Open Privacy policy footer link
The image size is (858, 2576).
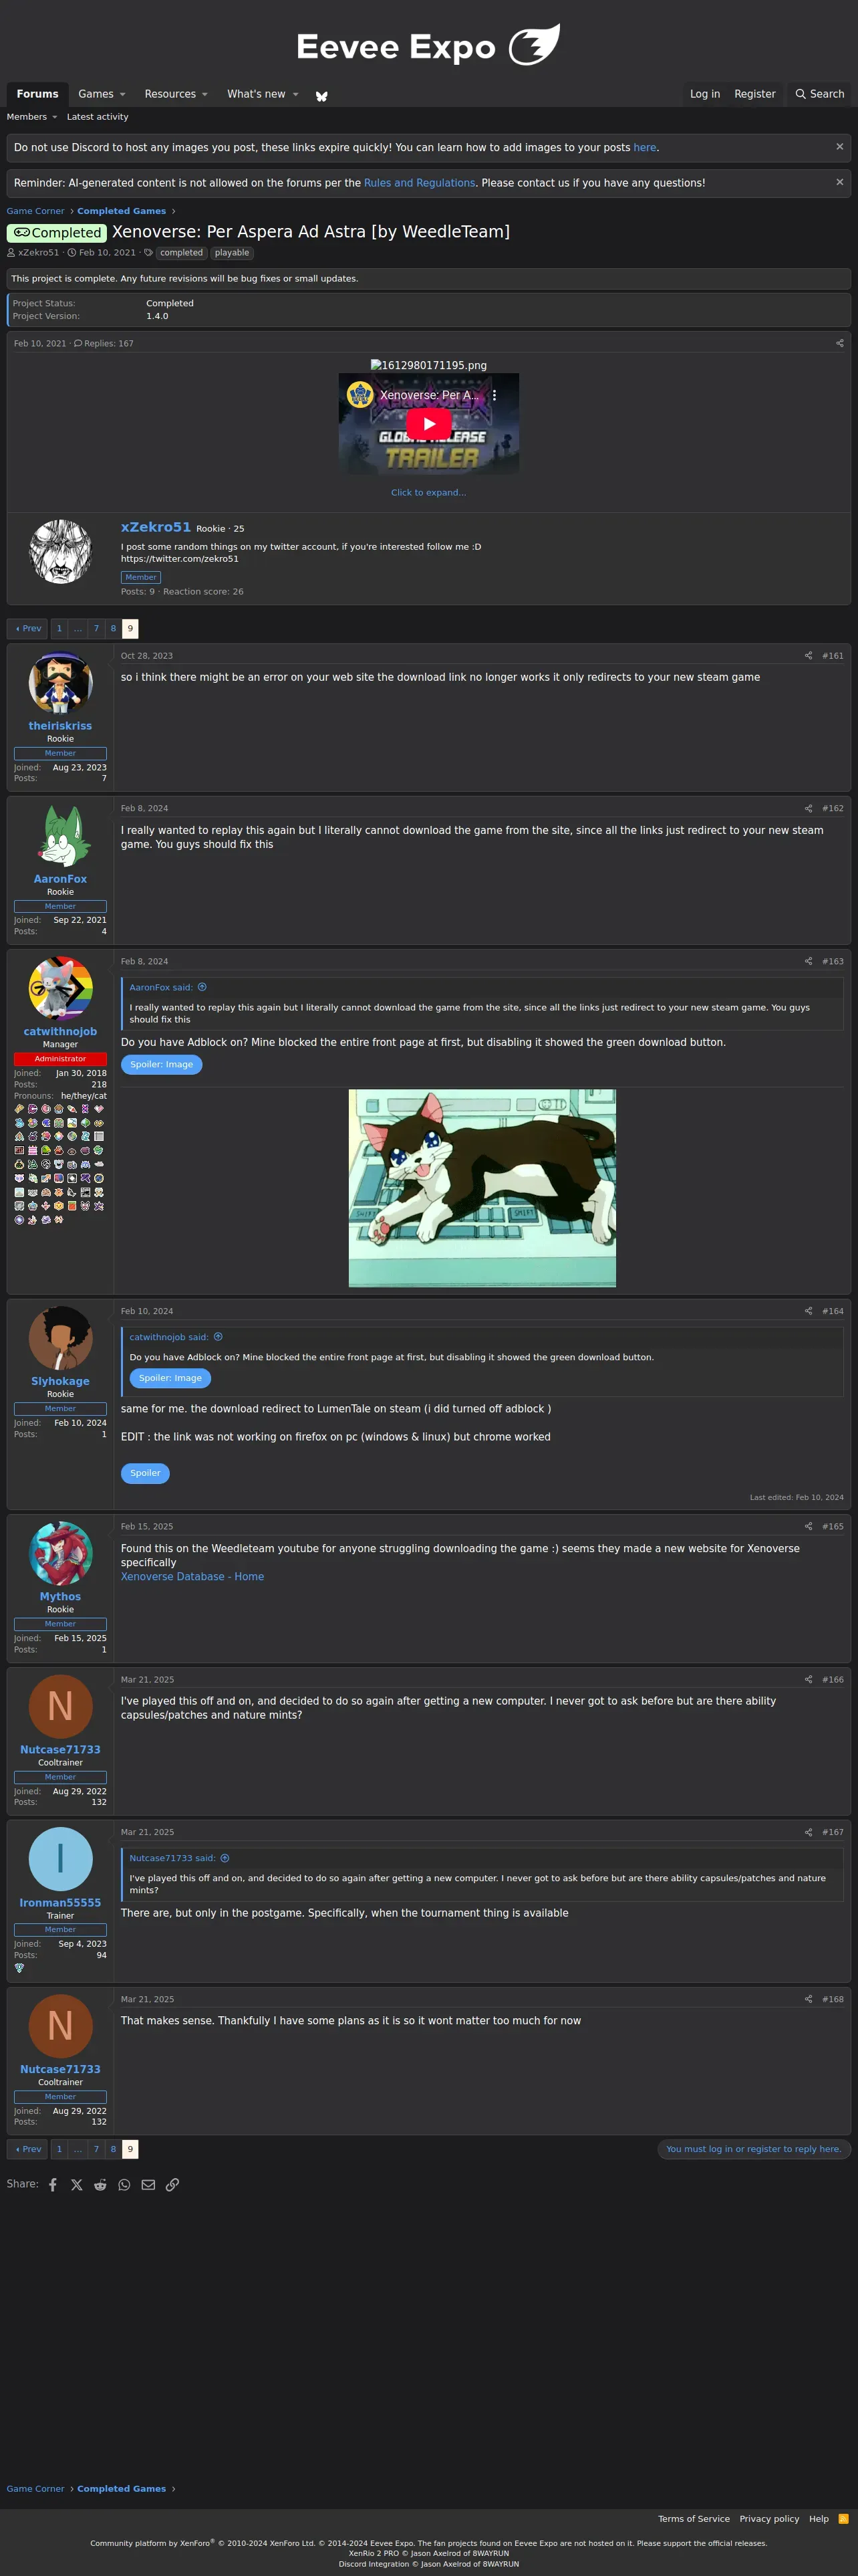[769, 2519]
